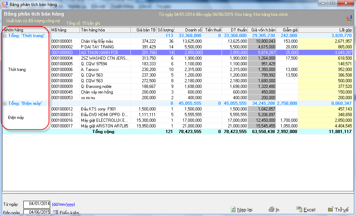The height and width of the screenshot is (216, 356).
Task: Click the Trở về folder icon
Action: [x=330, y=209]
